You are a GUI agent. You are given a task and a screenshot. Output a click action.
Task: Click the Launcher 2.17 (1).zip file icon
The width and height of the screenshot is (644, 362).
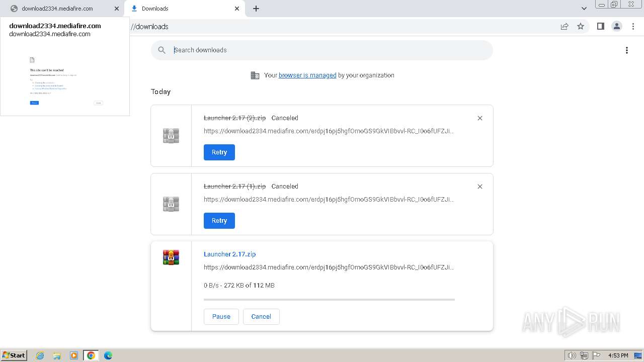point(171,204)
